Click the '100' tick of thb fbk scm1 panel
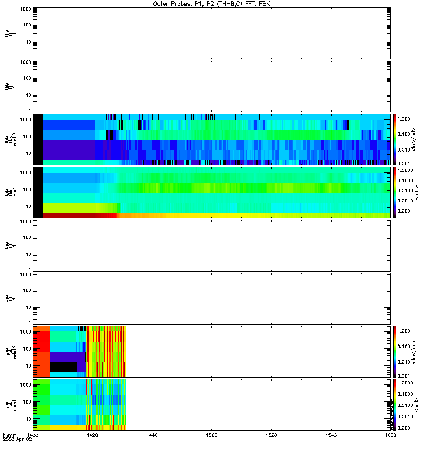Screen dimensions: 423x451 tap(27, 189)
